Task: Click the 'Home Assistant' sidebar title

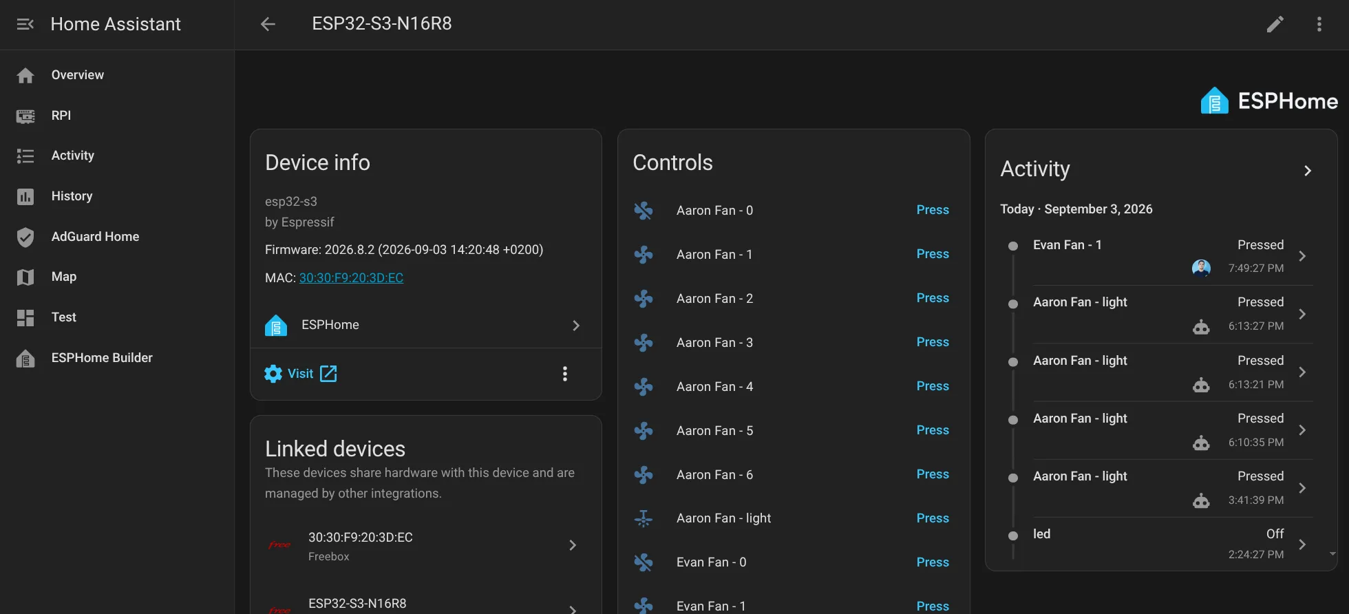Action: tap(116, 24)
